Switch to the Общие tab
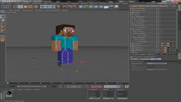This screenshot has width=181, height=102. point(135,59)
